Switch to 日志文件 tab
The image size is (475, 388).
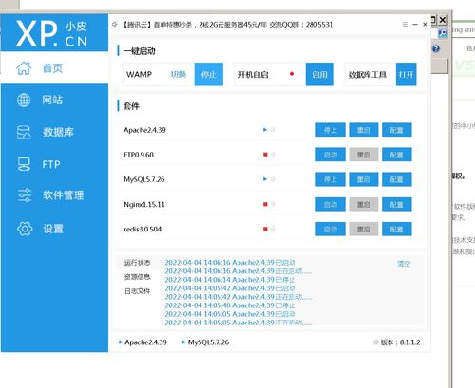(x=137, y=291)
